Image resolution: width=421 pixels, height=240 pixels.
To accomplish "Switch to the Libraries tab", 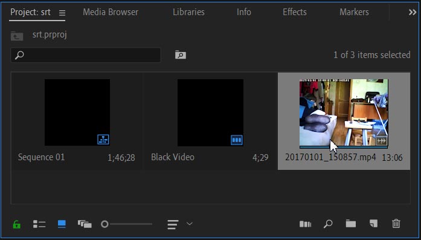I will 188,12.
